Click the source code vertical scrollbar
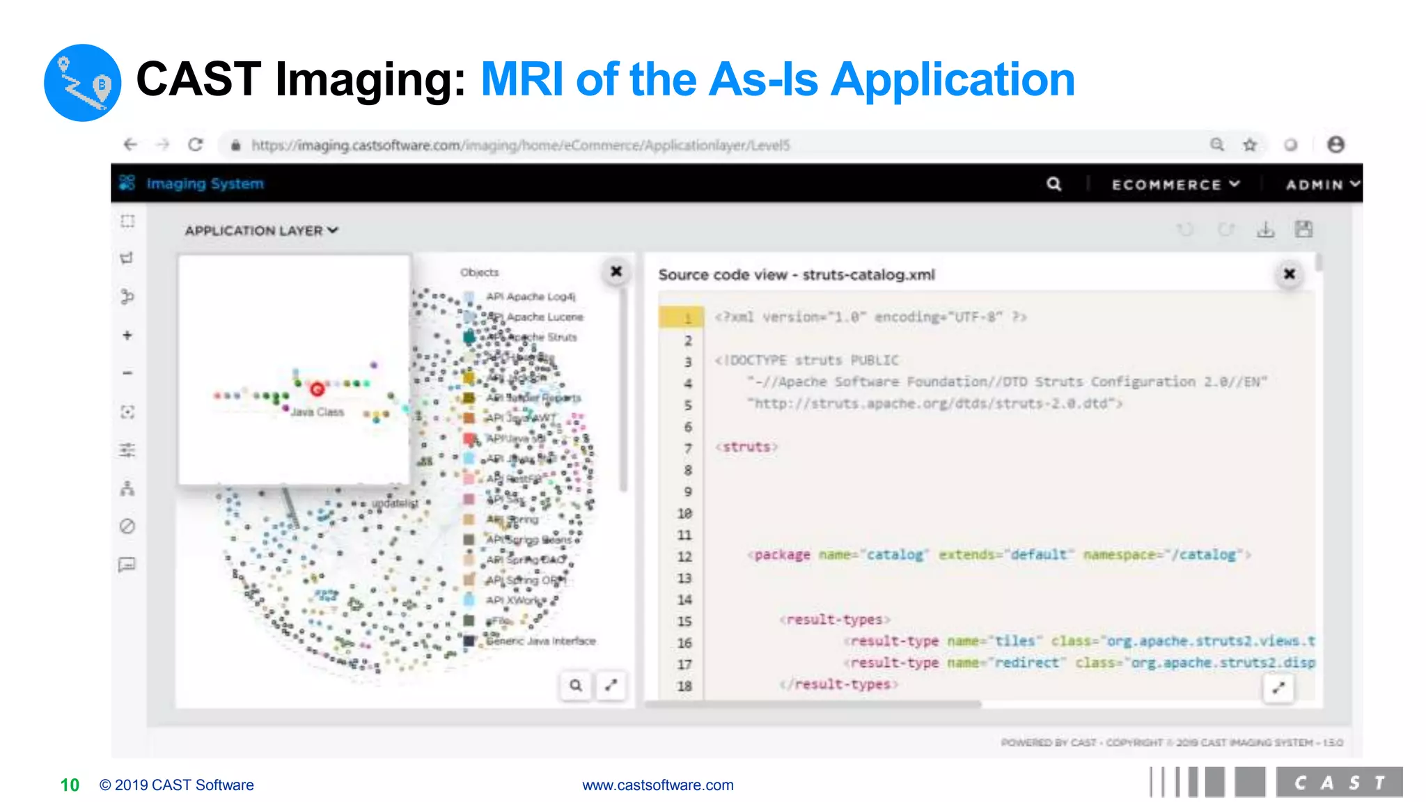The image size is (1426, 802). (x=1319, y=263)
